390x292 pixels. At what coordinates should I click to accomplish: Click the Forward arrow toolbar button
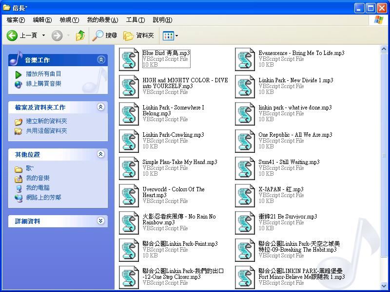57,36
